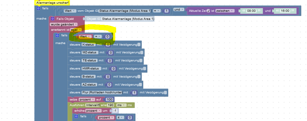Edit the TE-status value 0
Image resolution: width=307 pixels, height=121 pixels.
[110, 61]
